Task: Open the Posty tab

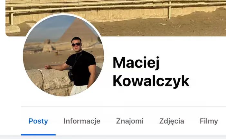Action: 38,121
